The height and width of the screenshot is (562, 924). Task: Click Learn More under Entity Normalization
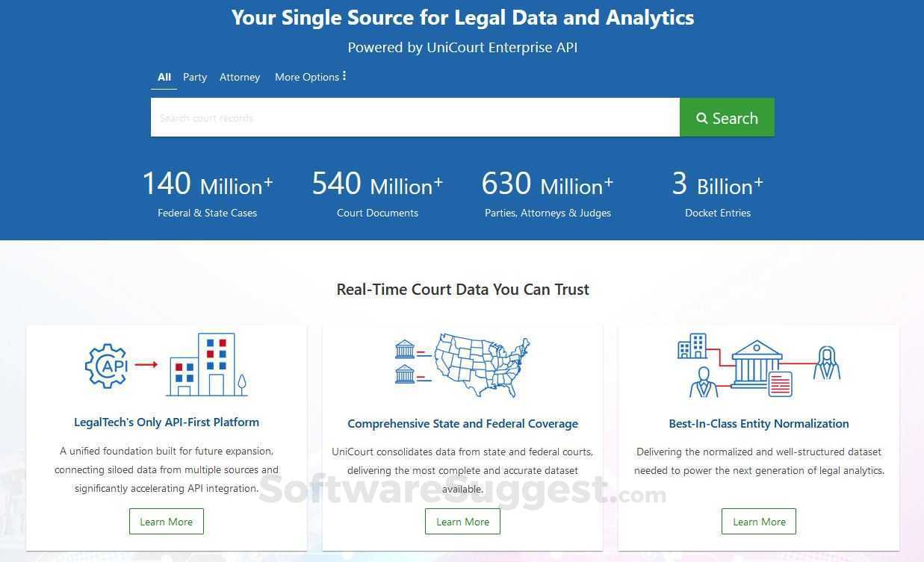759,522
